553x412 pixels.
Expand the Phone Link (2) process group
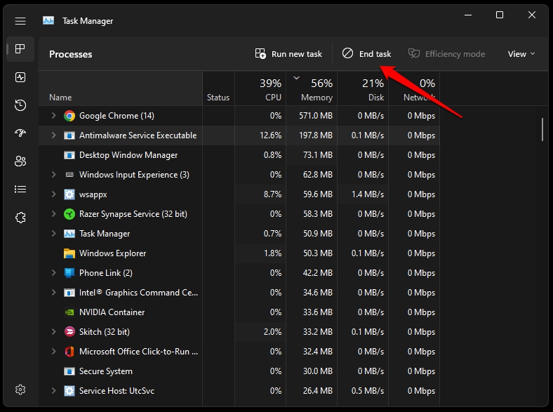[x=53, y=272]
